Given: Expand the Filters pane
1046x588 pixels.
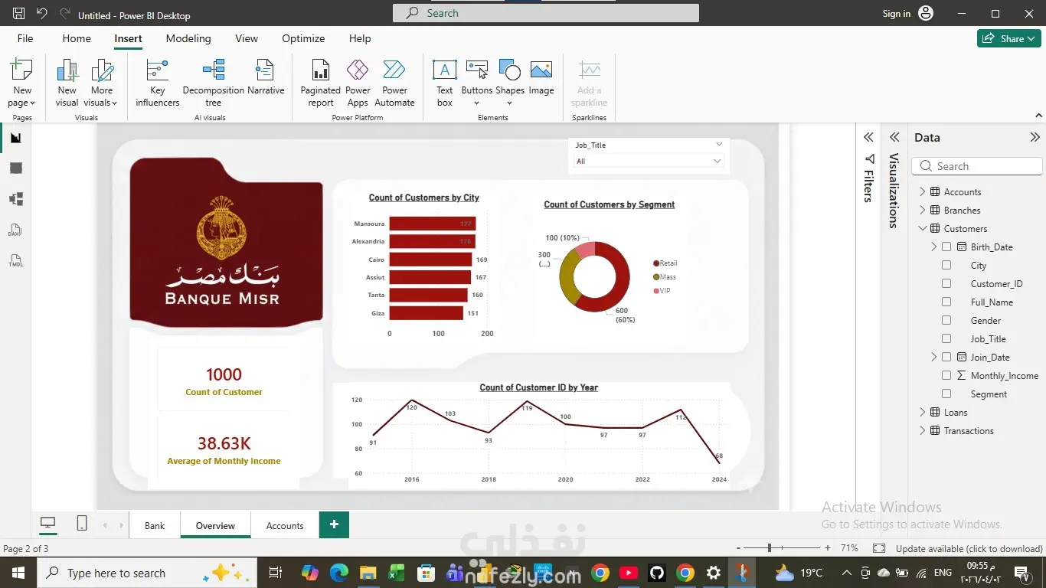Looking at the screenshot, I should (868, 138).
